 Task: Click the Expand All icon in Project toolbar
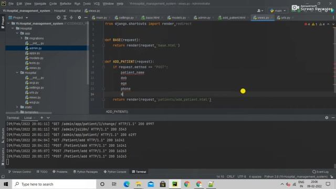(x=65, y=17)
